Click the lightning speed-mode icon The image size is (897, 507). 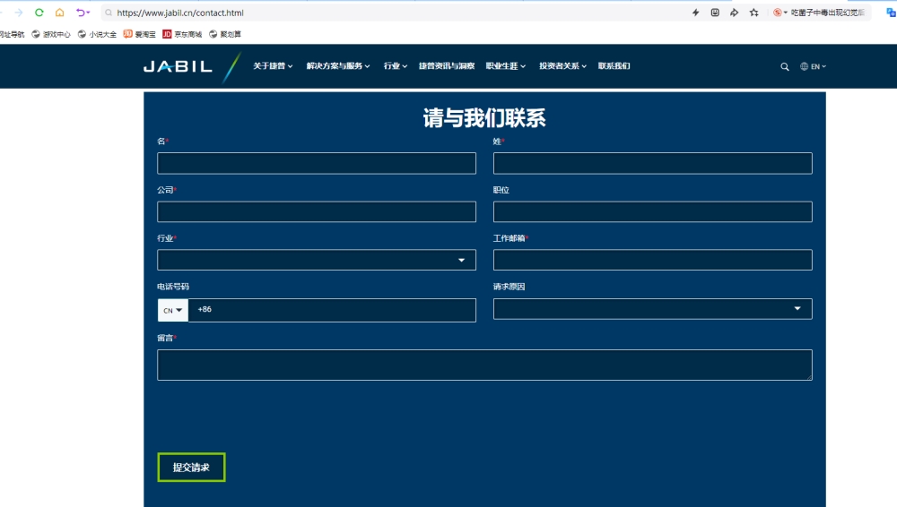point(696,13)
